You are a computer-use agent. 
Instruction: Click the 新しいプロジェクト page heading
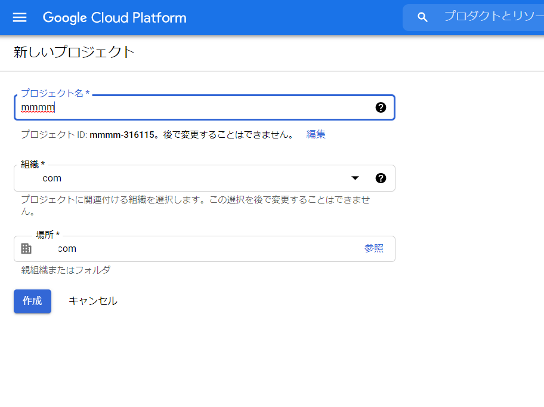pos(73,52)
